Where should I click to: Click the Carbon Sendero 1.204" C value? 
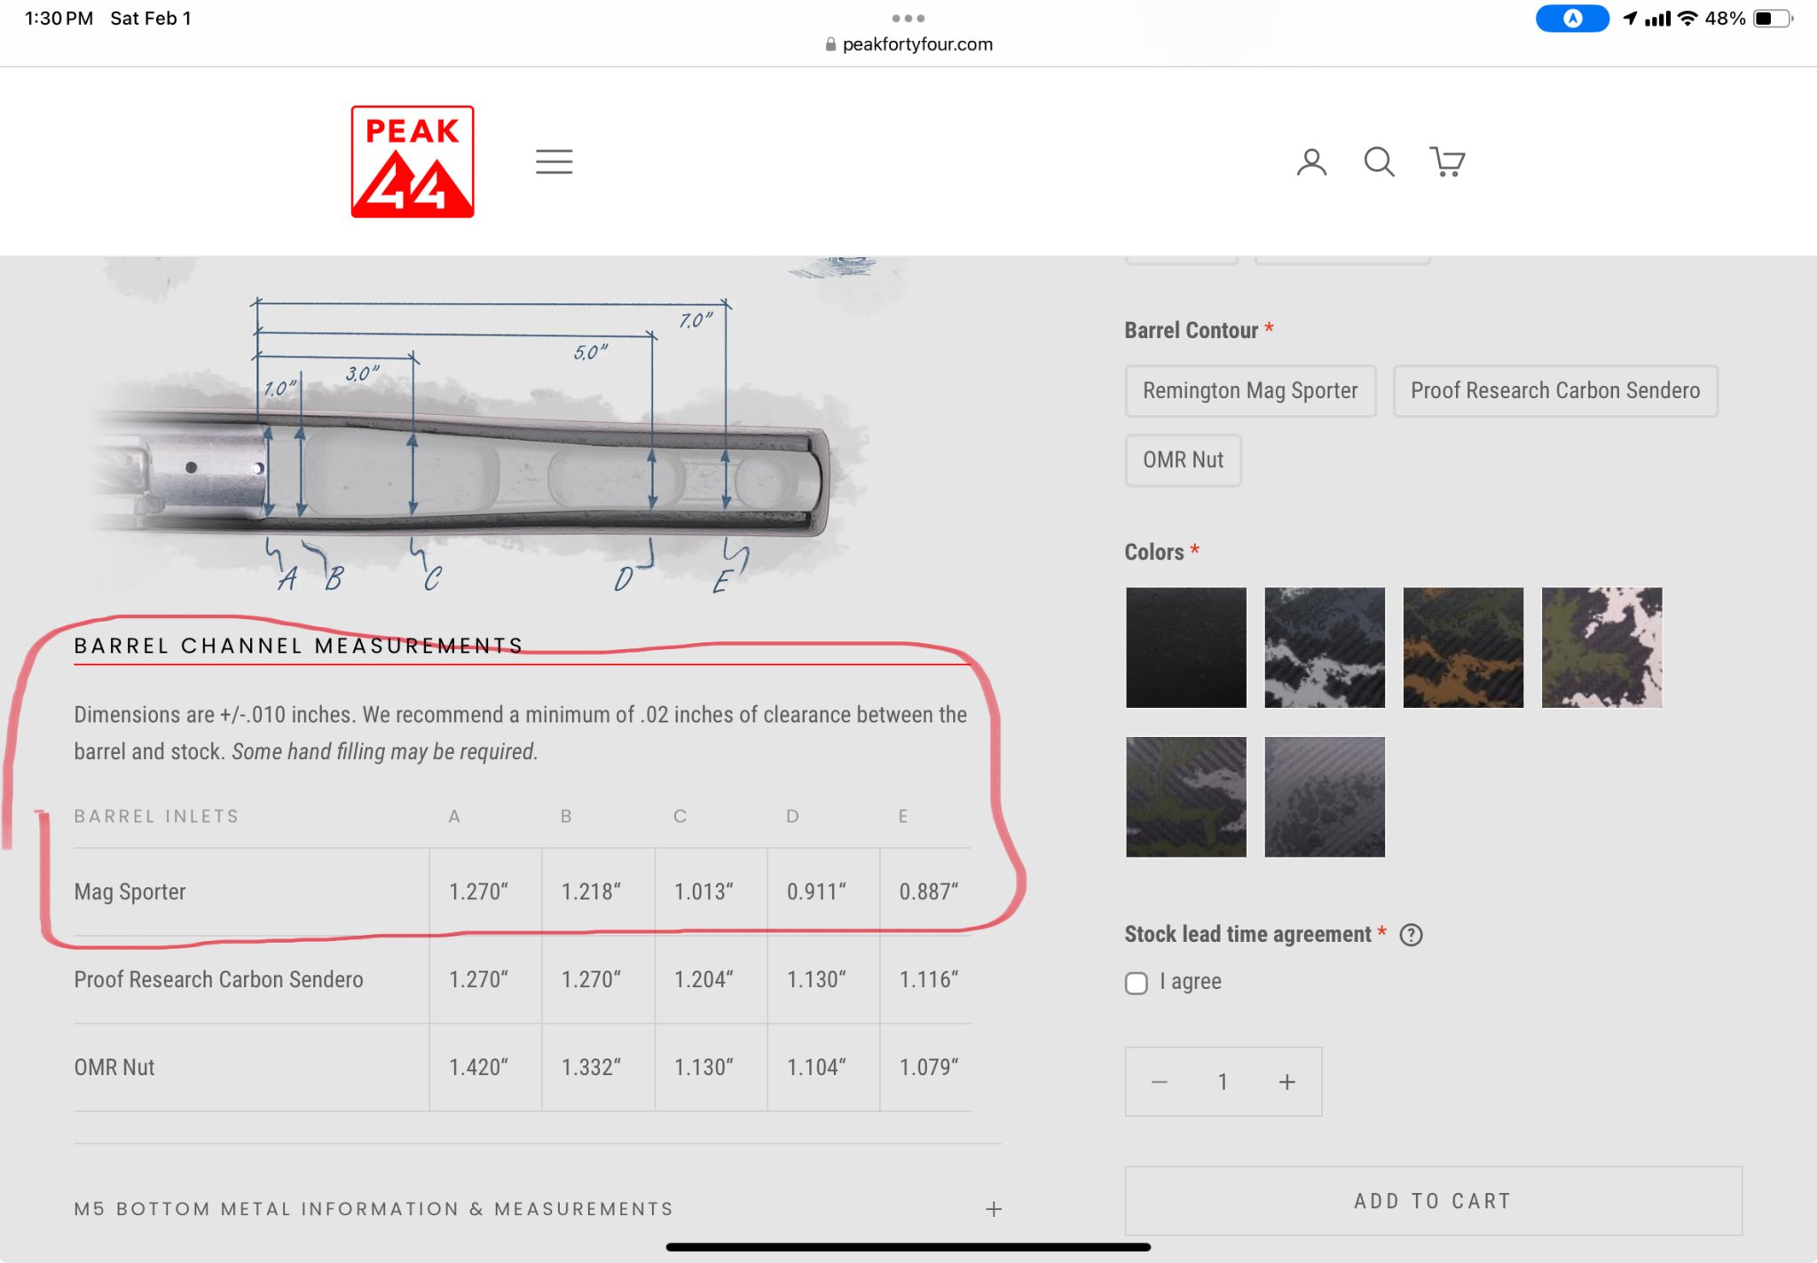click(x=704, y=979)
